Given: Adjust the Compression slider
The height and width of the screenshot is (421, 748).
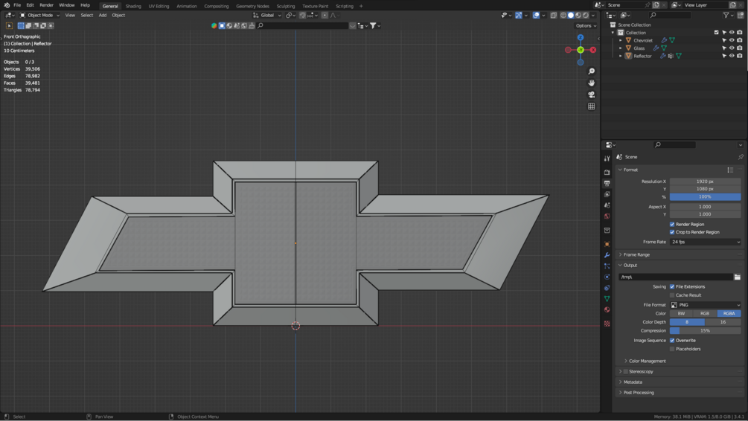Looking at the screenshot, I should coord(705,330).
